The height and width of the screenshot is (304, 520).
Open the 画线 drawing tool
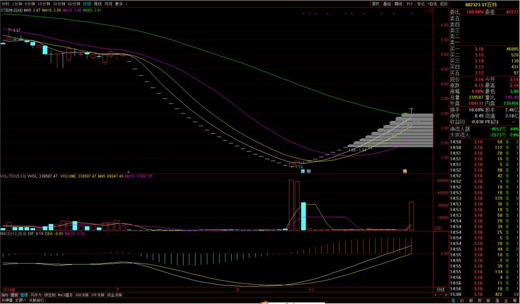tap(398, 3)
